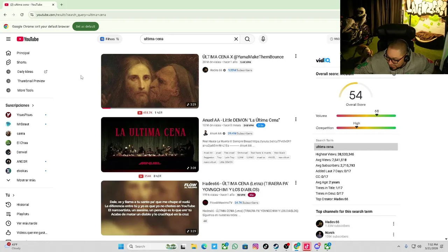Viewport: 448px width, 252px height.
Task: Click the vidIQ Competition score bar
Action: point(366,128)
